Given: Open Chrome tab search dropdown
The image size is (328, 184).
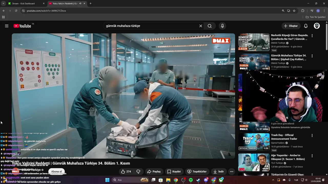Looking at the screenshot, I should [3, 4].
